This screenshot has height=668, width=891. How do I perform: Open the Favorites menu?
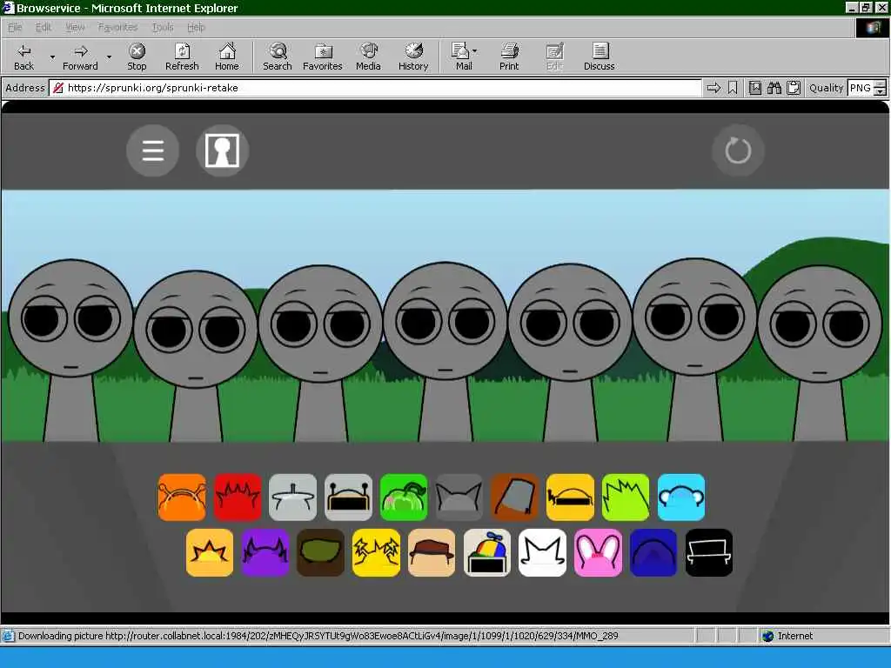117,27
